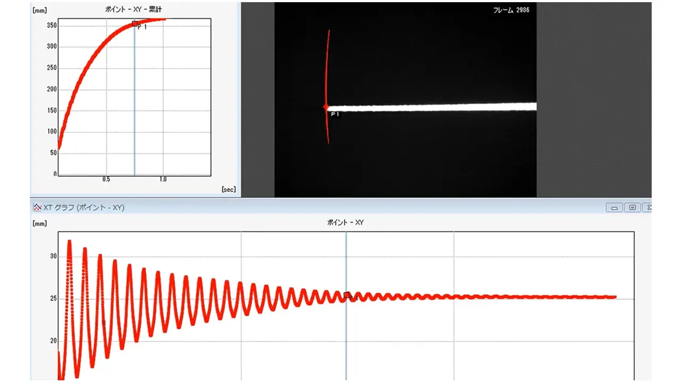Click the [mm] unit label of XT graph
This screenshot has width=681, height=383.
(40, 223)
